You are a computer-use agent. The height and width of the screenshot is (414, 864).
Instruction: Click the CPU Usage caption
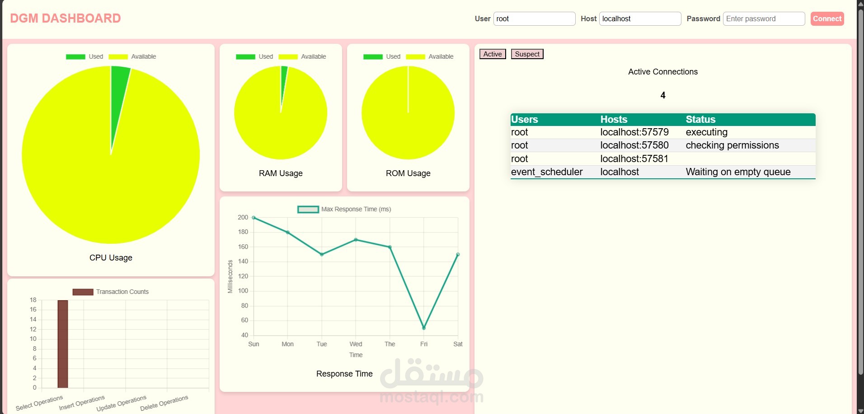(x=111, y=258)
